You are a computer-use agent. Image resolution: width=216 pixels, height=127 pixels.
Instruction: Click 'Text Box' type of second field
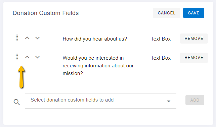point(161,58)
